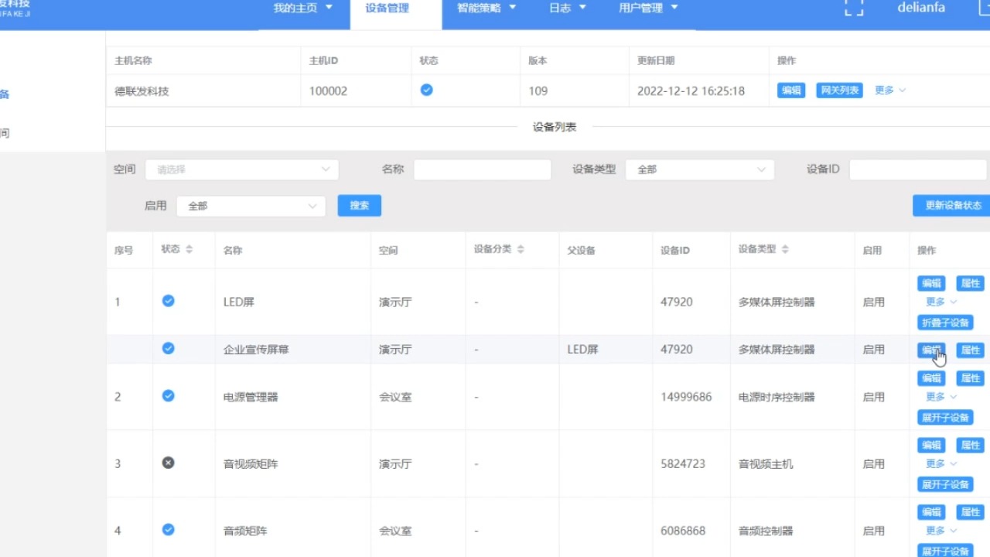Open 网关列表 for the host
This screenshot has height=557, width=990.
tap(840, 91)
